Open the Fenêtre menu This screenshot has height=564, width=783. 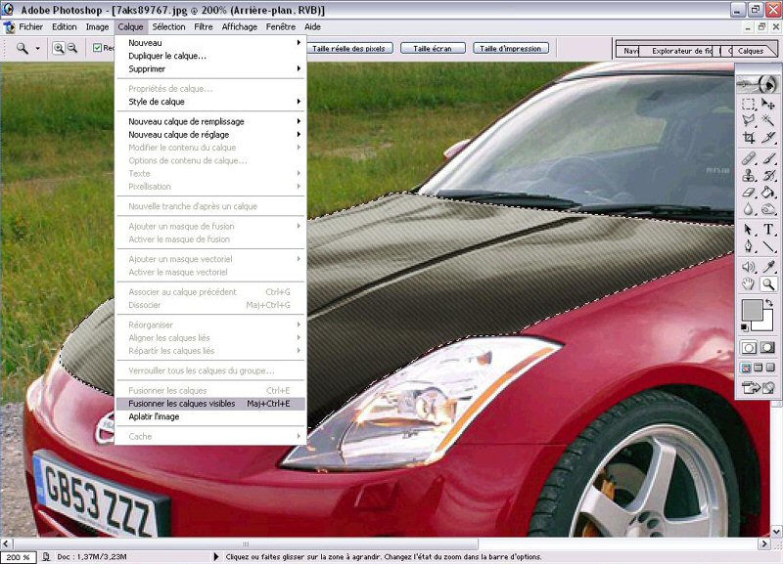281,27
